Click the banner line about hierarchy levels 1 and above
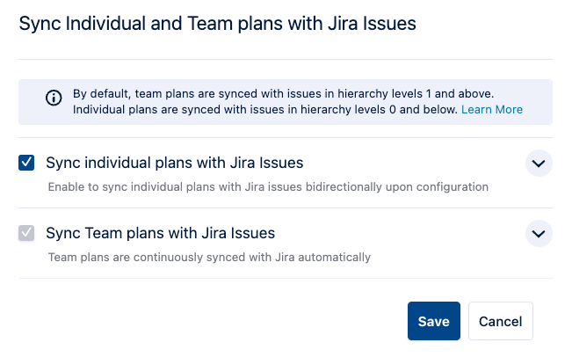The image size is (572, 357). 283,93
